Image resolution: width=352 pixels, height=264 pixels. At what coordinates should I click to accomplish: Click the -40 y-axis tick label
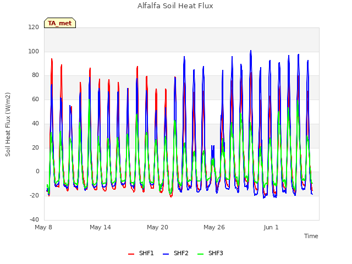pos(34,219)
